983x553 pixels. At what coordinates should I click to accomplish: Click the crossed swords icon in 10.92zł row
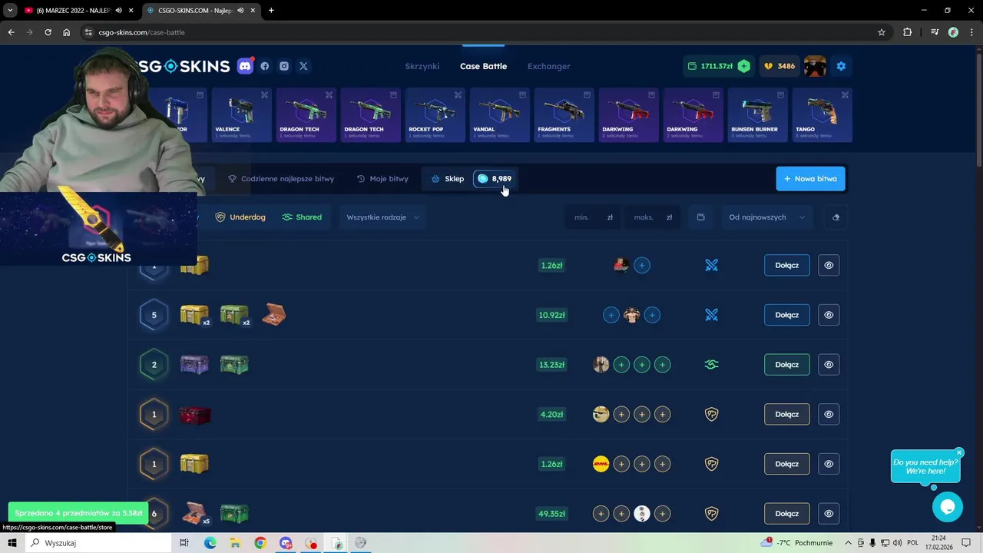coord(712,315)
